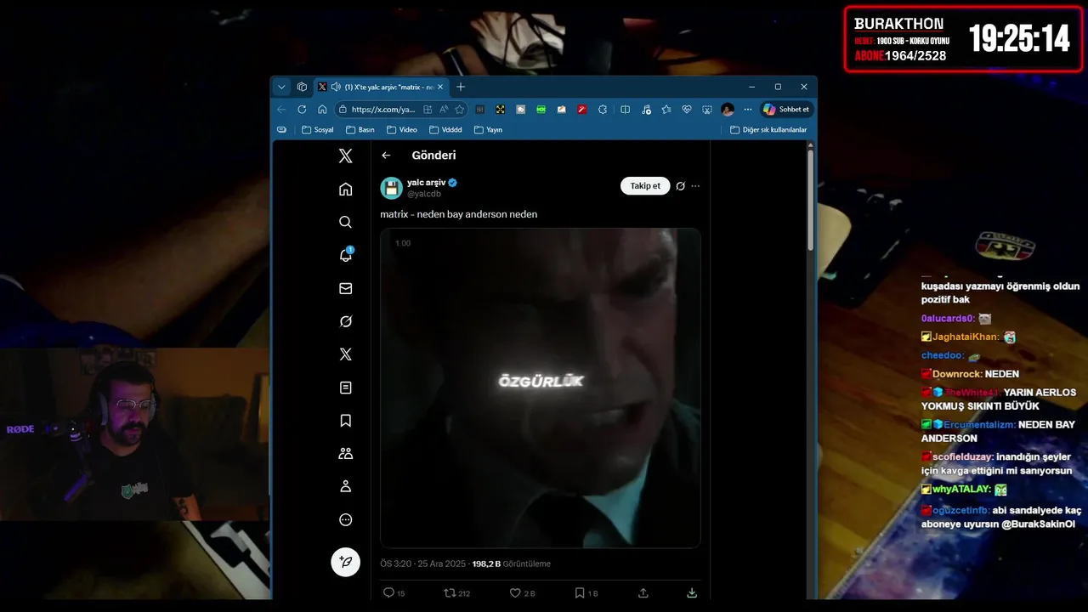Open the More circle icon in sidebar
This screenshot has height=612, width=1088.
coord(345,519)
